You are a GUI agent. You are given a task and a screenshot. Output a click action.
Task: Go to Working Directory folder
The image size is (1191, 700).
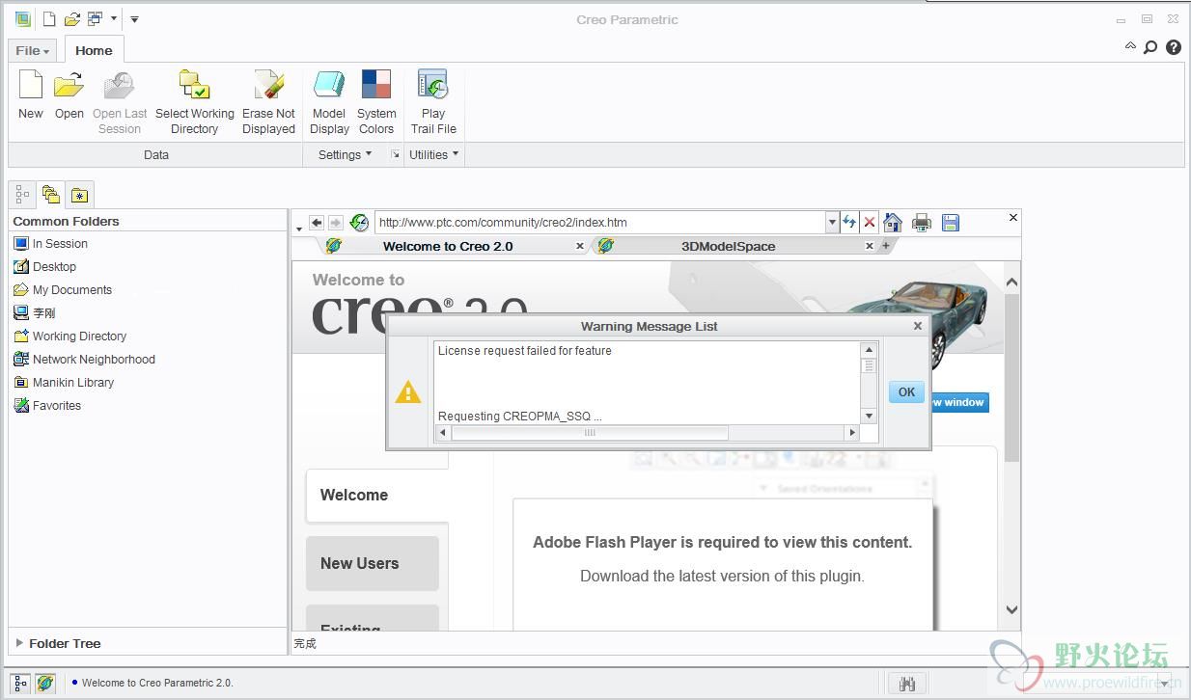click(69, 337)
